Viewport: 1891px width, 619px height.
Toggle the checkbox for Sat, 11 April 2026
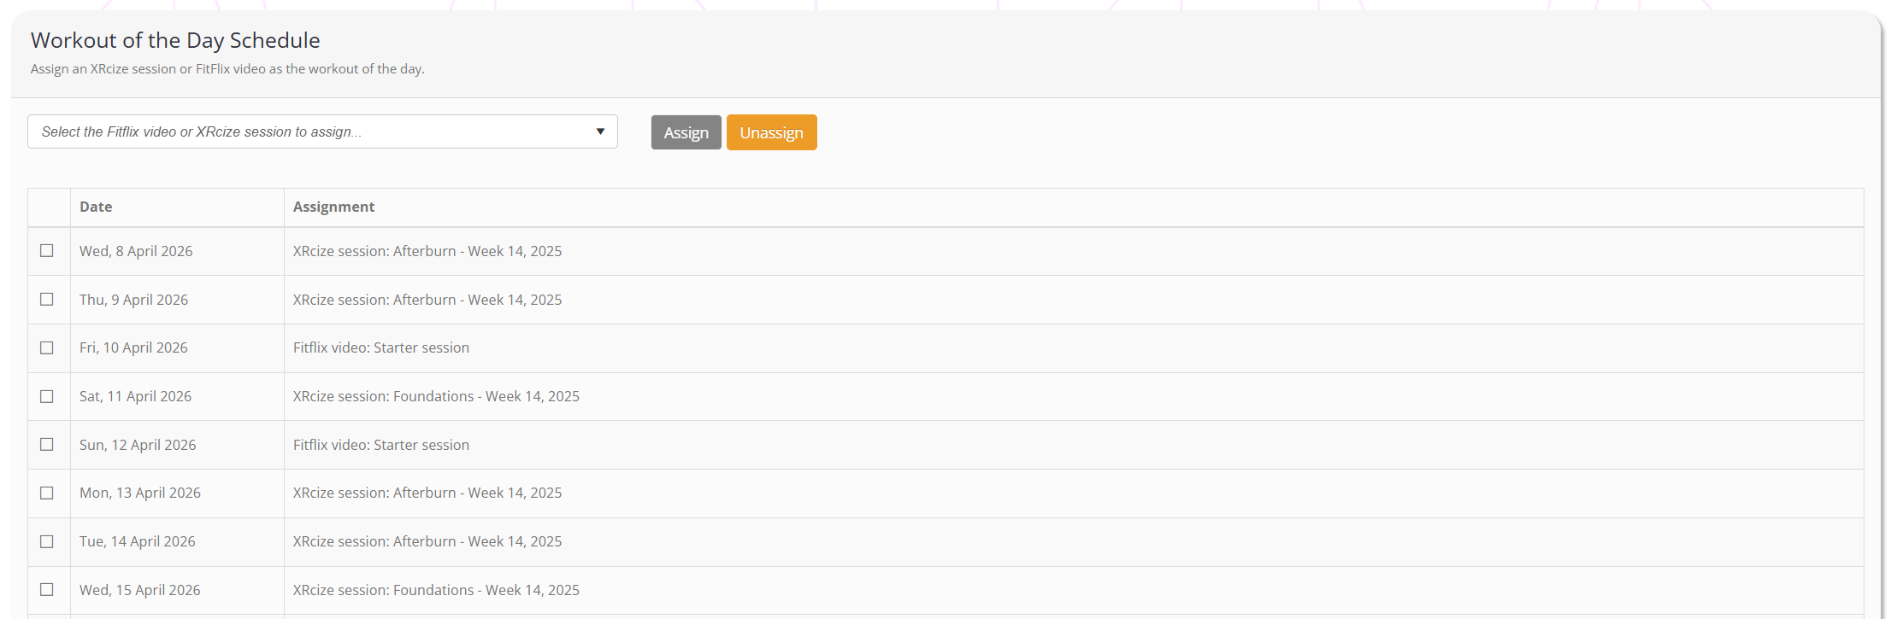pyautogui.click(x=47, y=396)
